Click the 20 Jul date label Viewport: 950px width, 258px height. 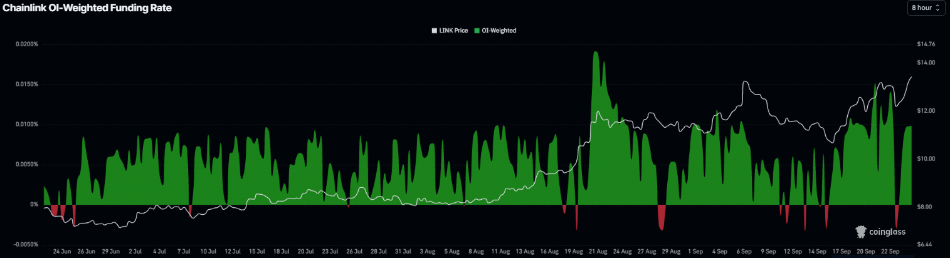coord(305,251)
